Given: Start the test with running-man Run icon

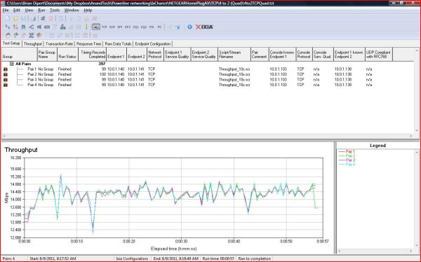Looking at the screenshot, I should (43, 18).
